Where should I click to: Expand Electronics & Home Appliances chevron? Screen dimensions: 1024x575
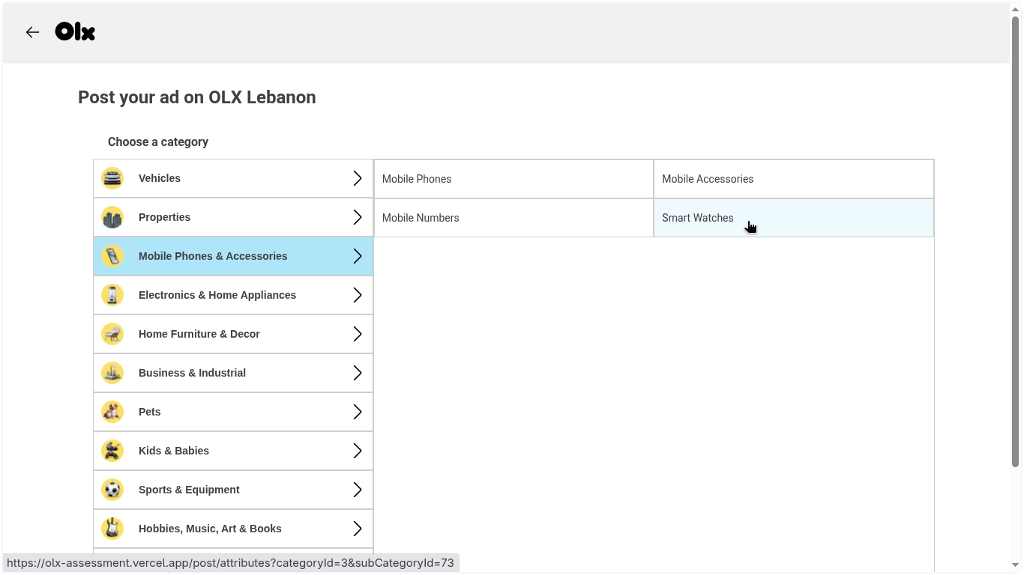[x=358, y=295]
